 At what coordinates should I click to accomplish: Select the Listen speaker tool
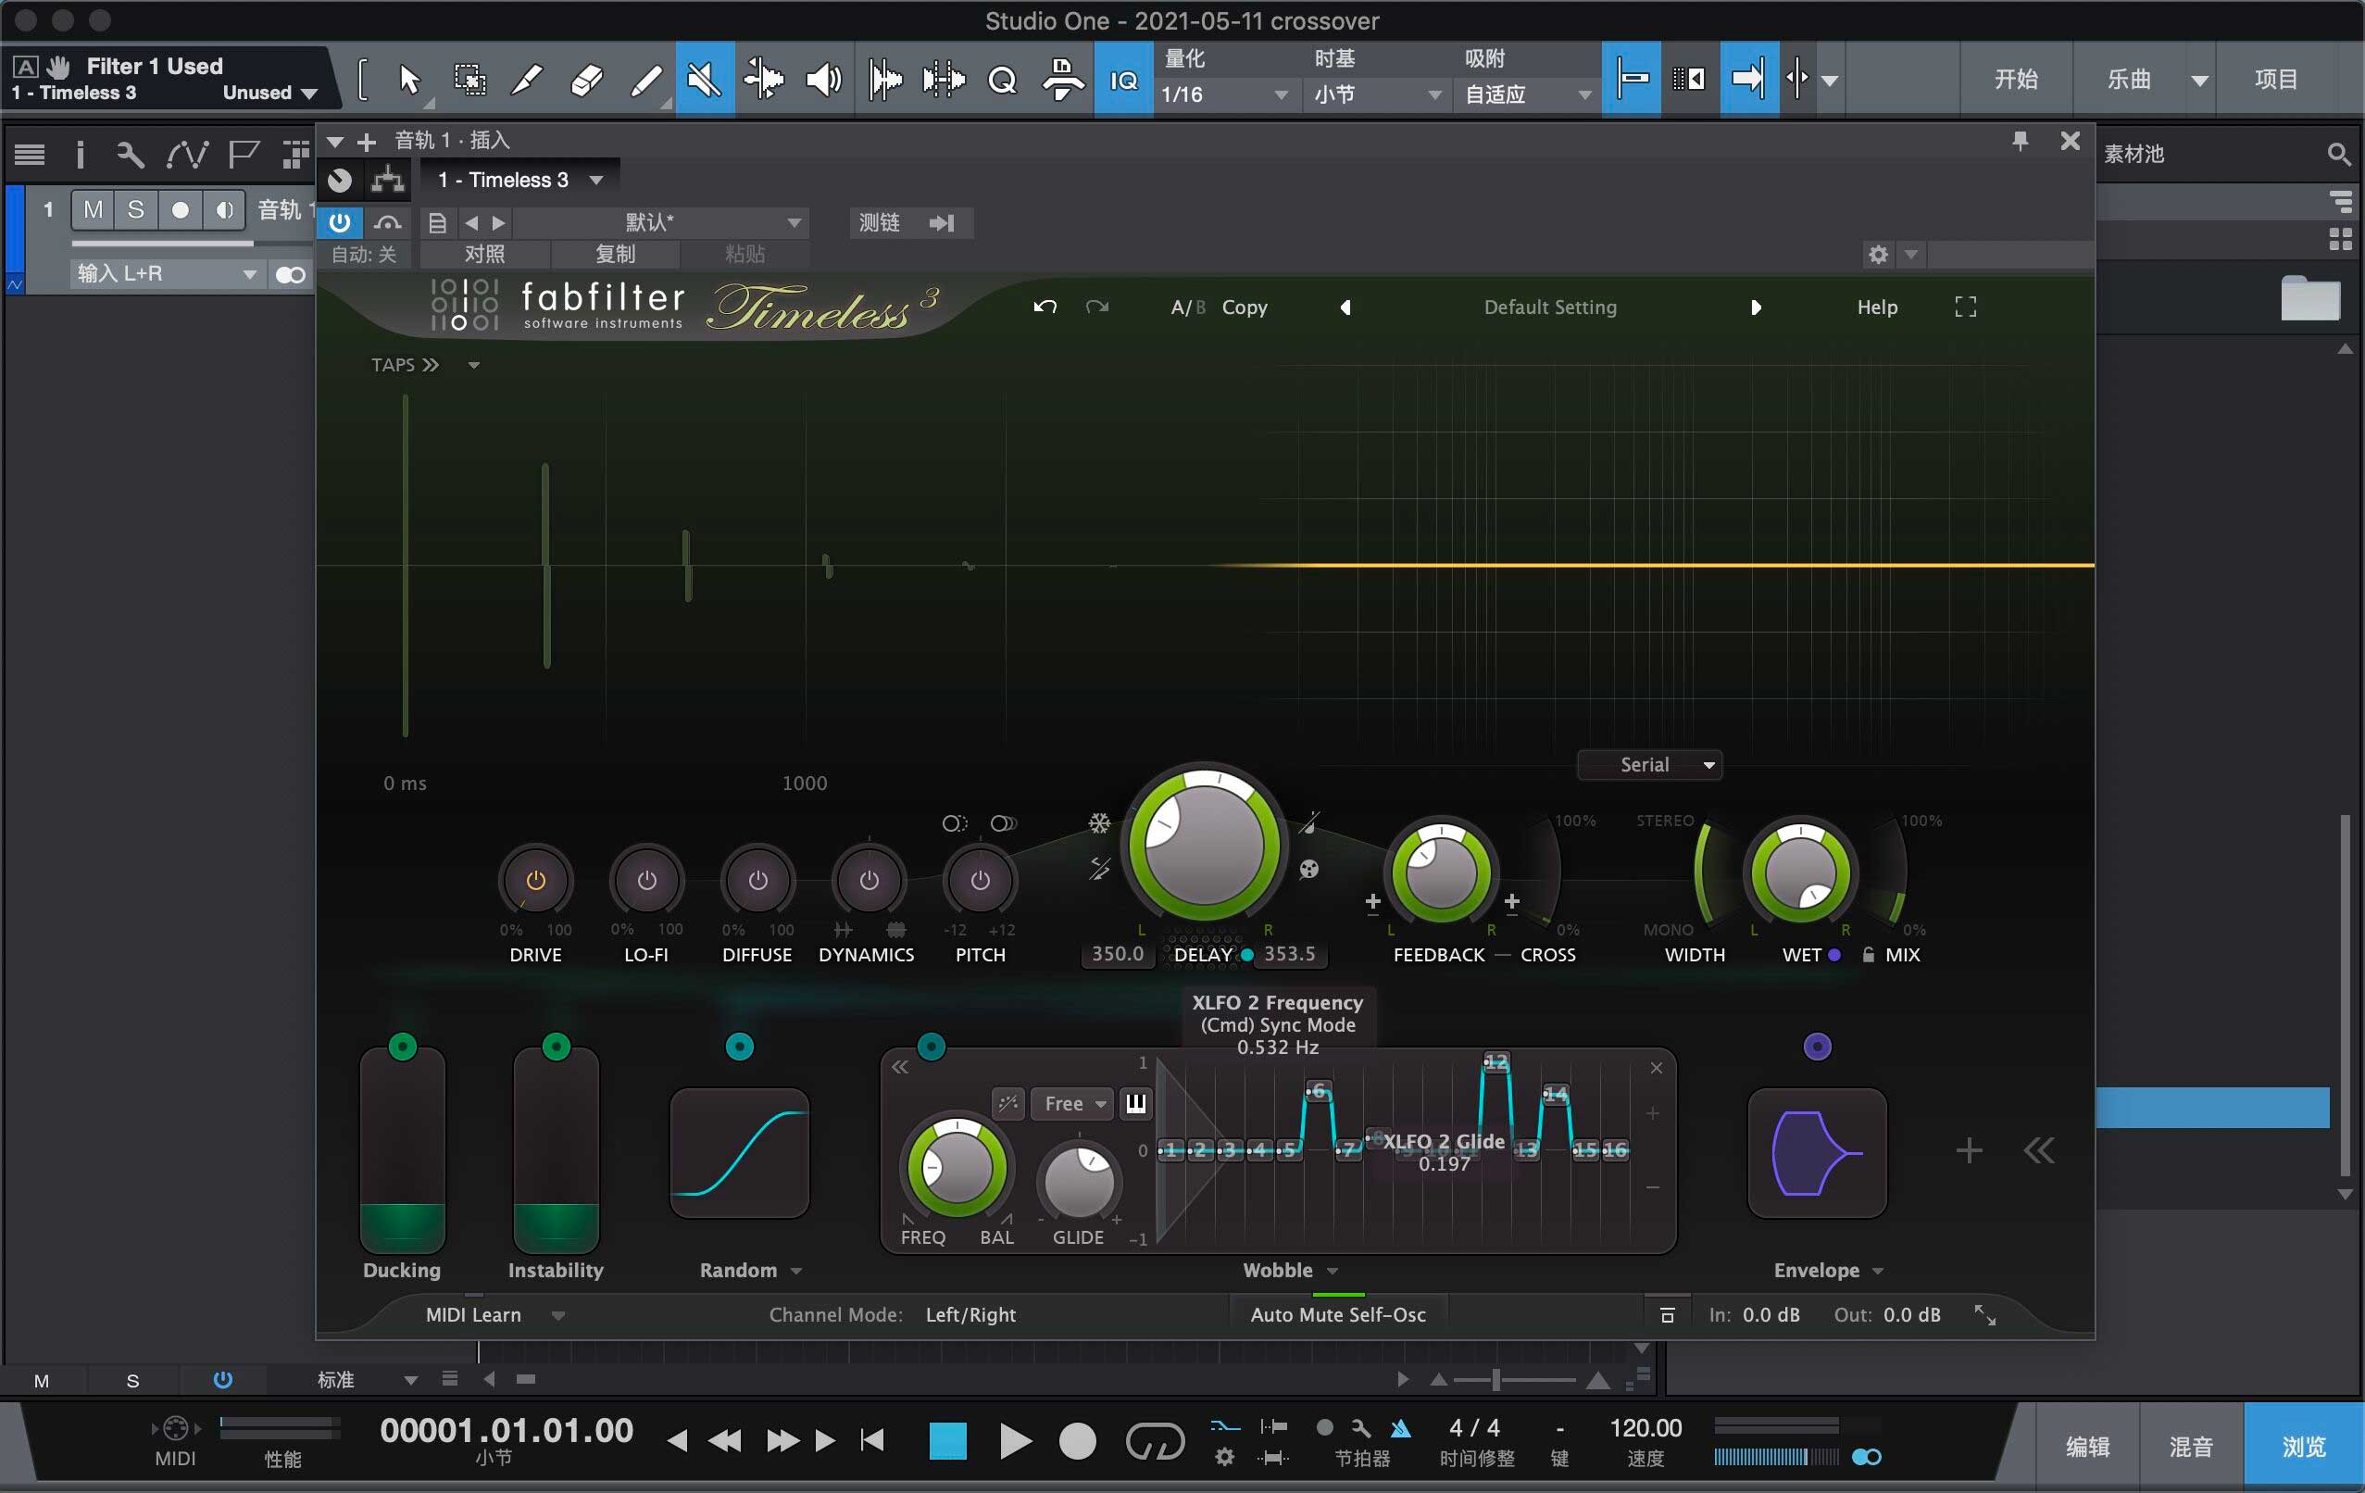pos(823,79)
